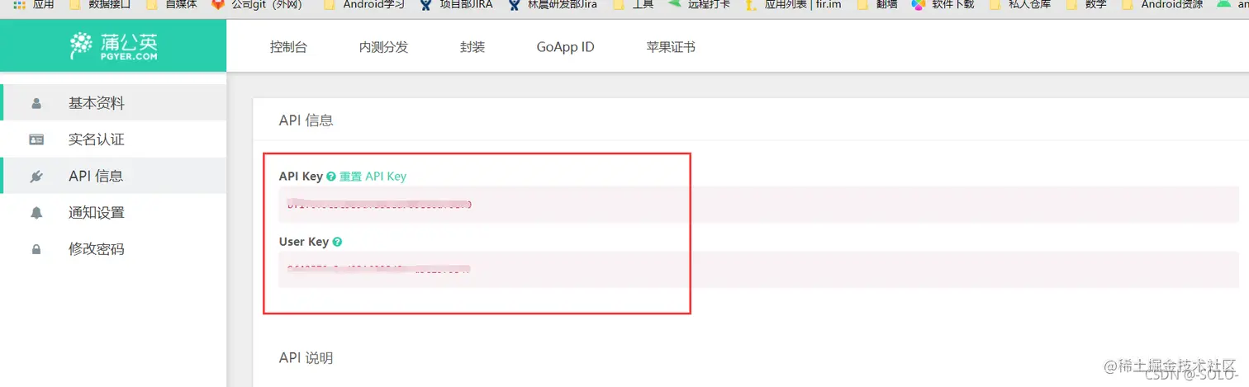Open the Android资源 bookmark folder
Viewport: 1249px width, 387px height.
point(1162,4)
